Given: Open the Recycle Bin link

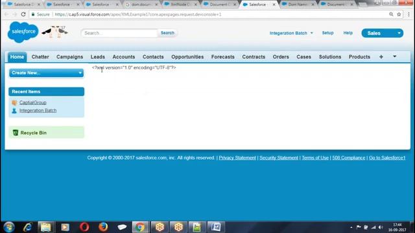Looking at the screenshot, I should click(x=33, y=133).
